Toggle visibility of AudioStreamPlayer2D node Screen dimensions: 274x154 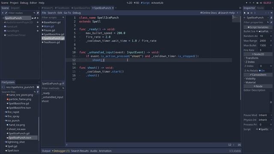pyautogui.click(x=38, y=22)
